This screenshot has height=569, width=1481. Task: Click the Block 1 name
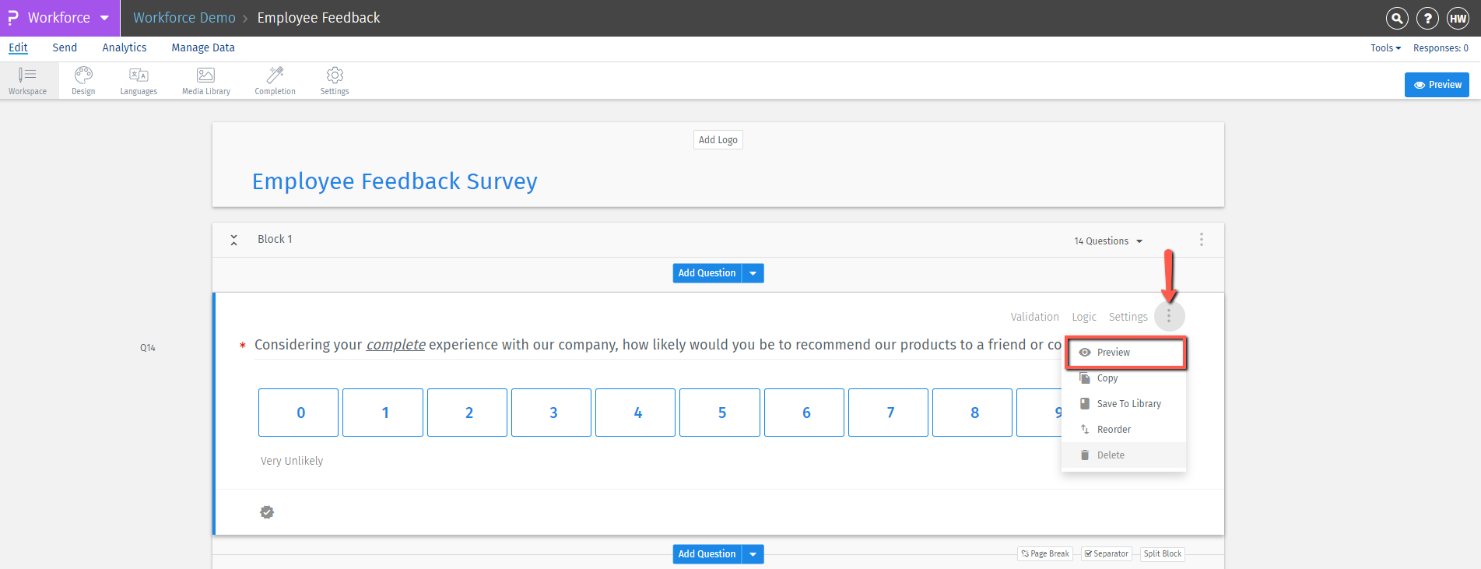(275, 239)
